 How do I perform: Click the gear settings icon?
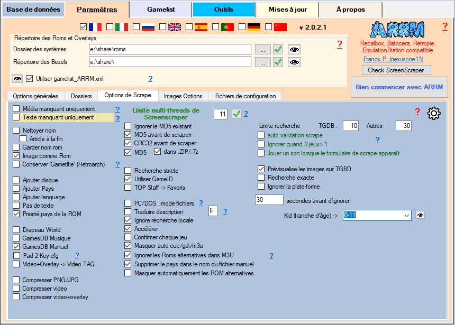point(434,113)
